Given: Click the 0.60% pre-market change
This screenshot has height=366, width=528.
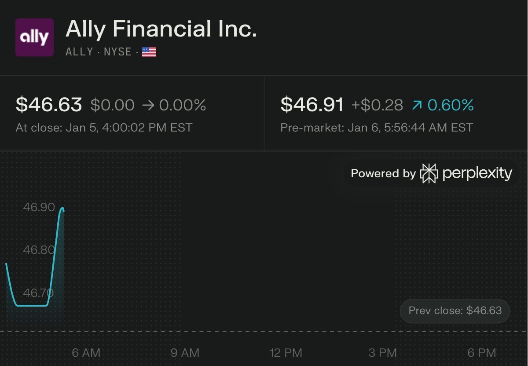Looking at the screenshot, I should (x=451, y=105).
